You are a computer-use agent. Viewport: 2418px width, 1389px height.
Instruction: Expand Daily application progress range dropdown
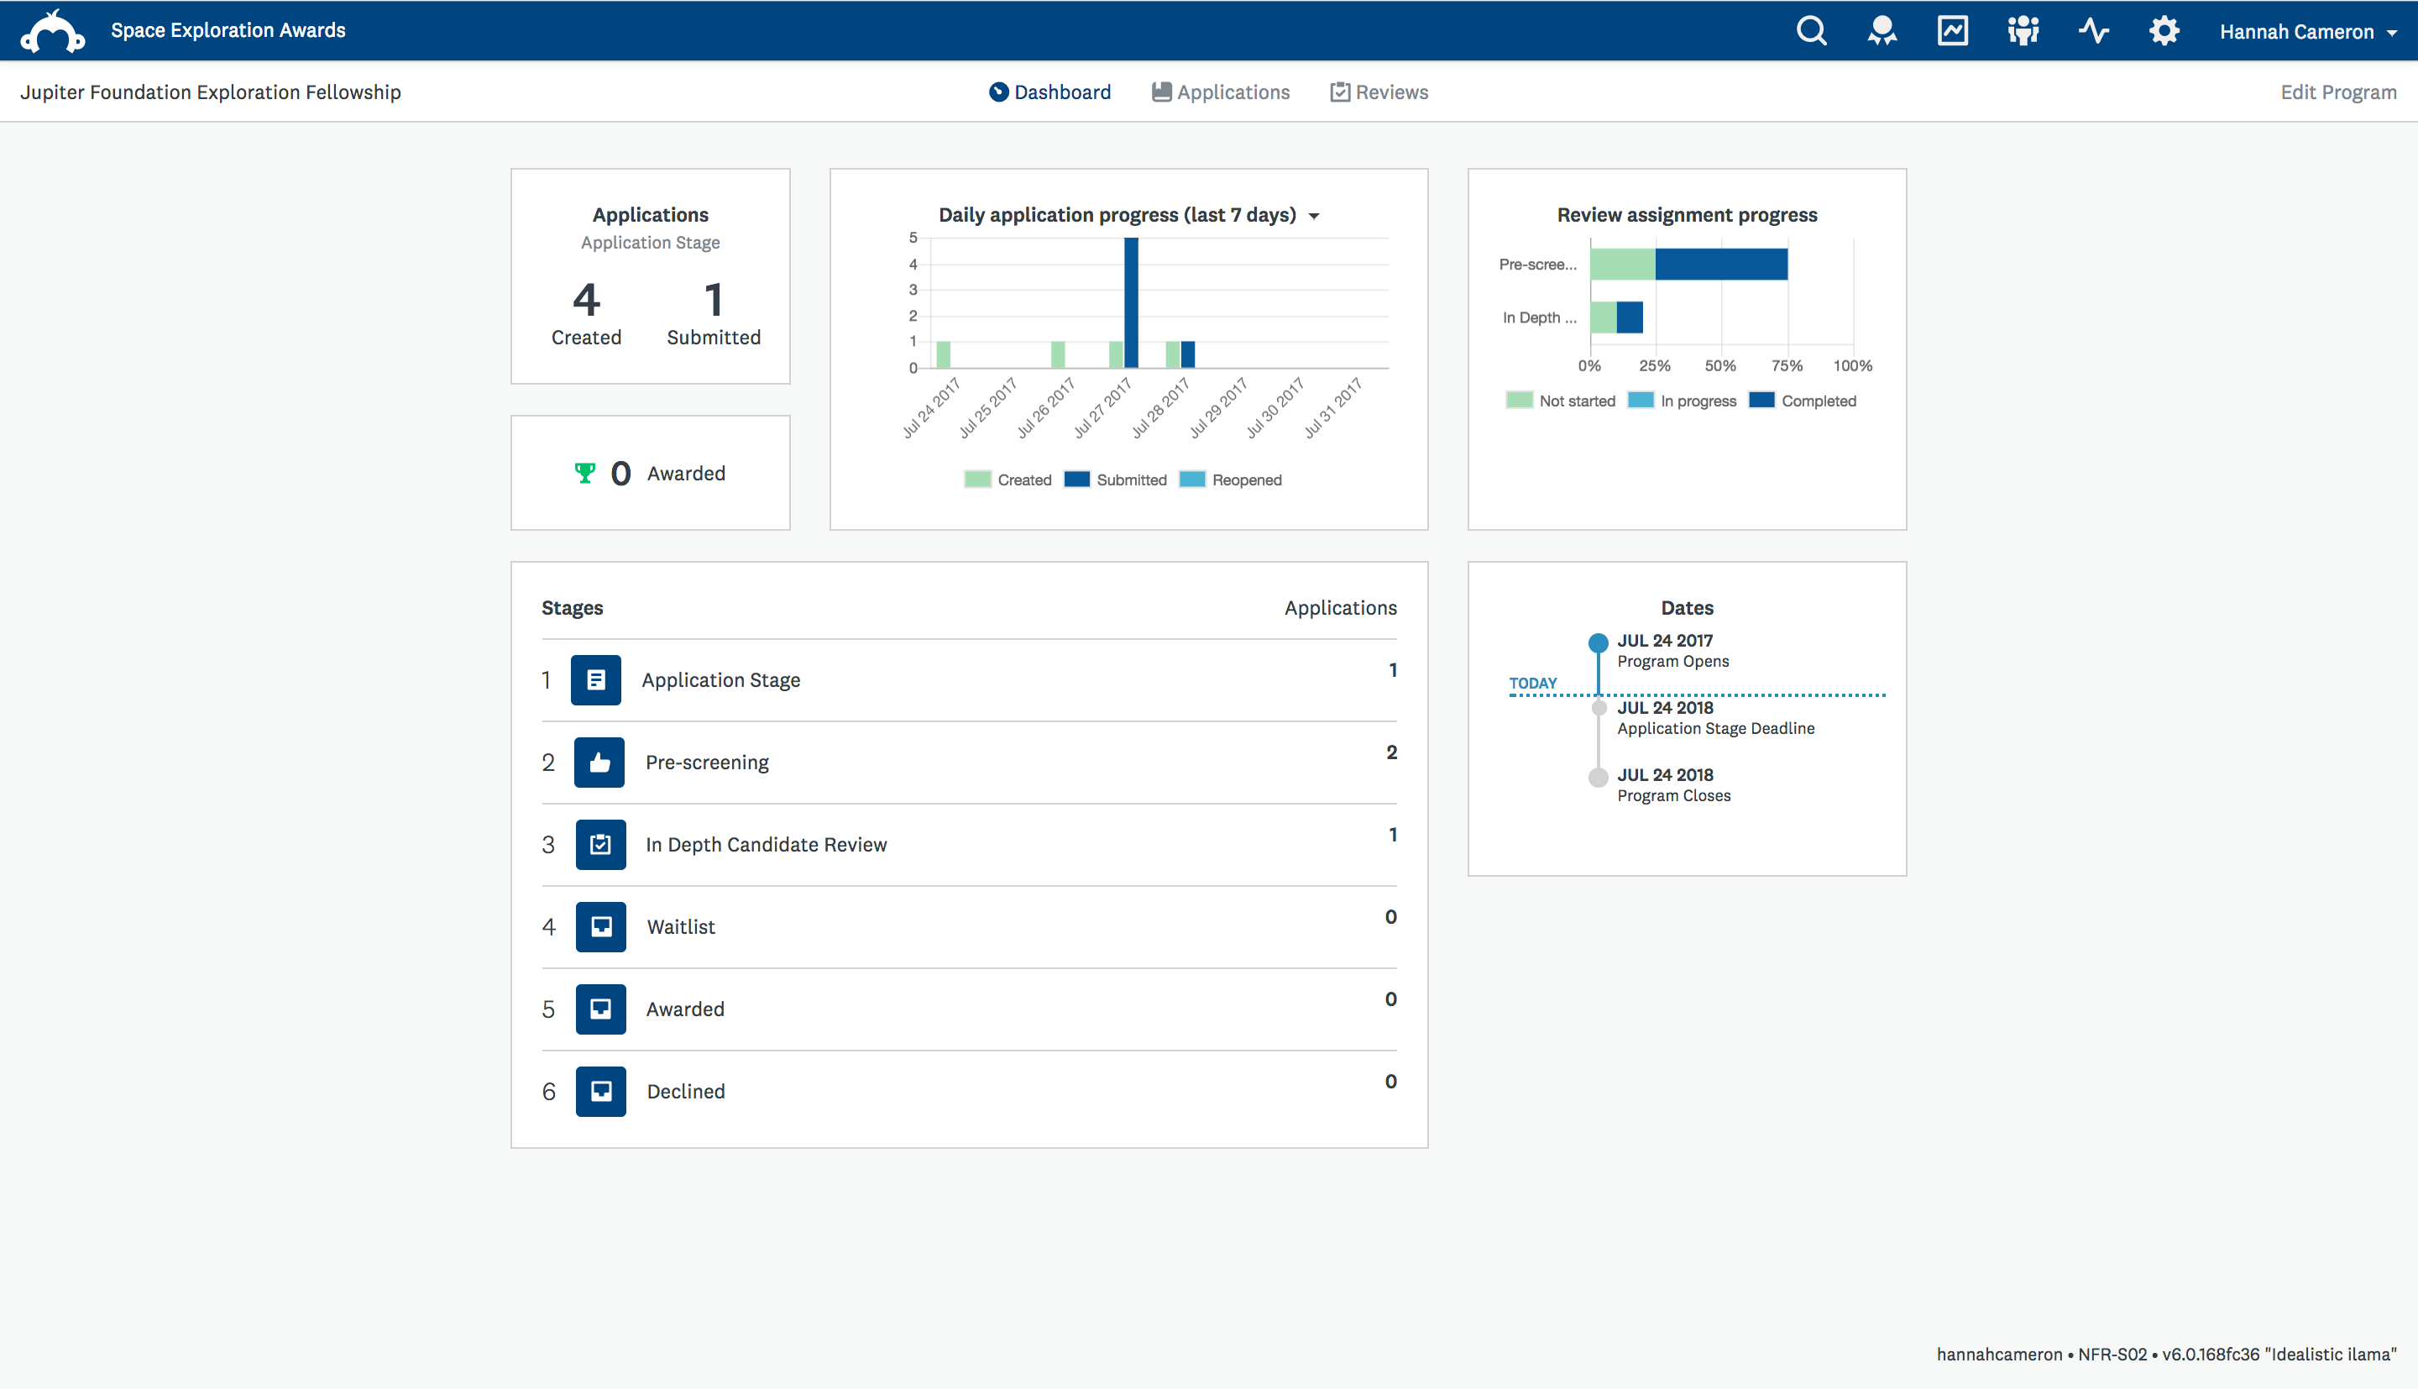point(1314,216)
